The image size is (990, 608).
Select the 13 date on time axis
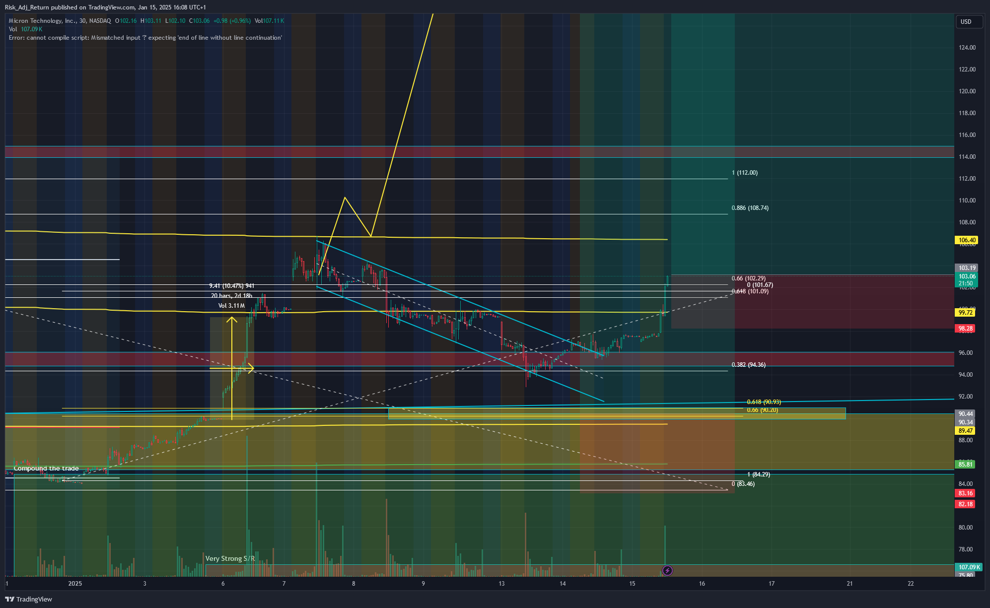[x=501, y=584]
